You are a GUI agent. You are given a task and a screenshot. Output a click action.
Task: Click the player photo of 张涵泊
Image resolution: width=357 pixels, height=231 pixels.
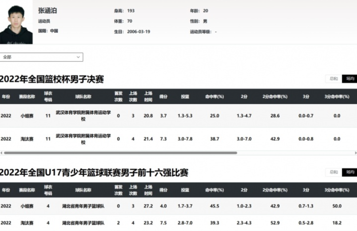point(16,22)
